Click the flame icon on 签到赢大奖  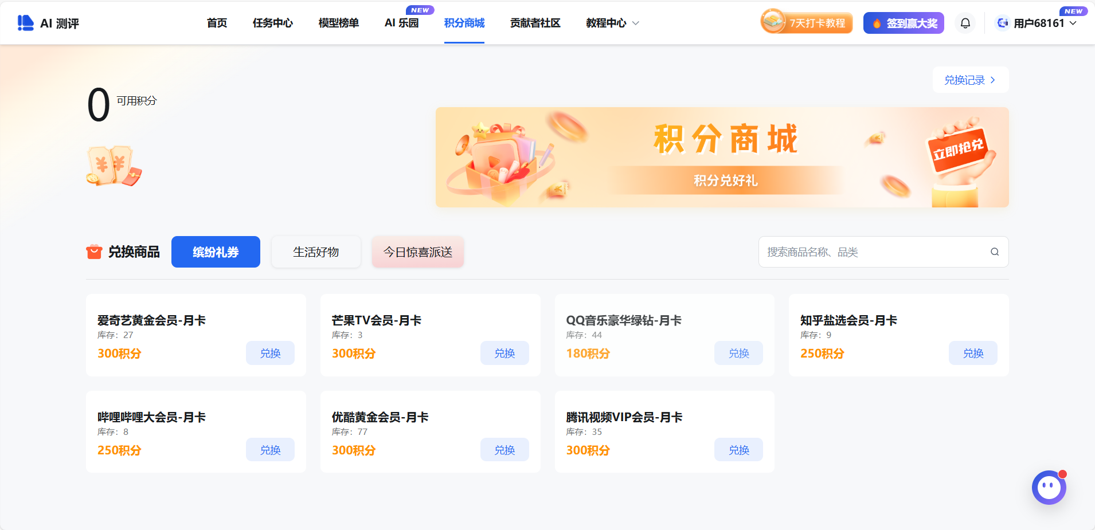pyautogui.click(x=877, y=23)
